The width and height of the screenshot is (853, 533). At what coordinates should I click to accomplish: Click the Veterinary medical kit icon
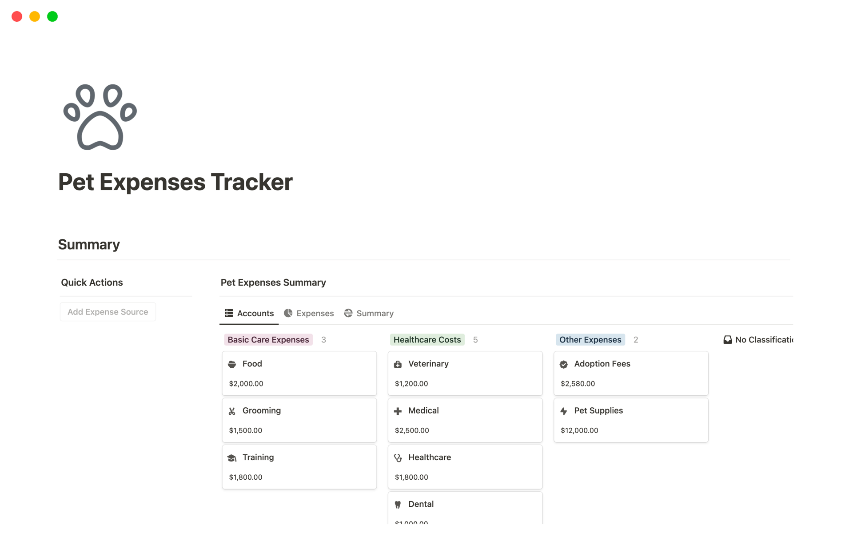pyautogui.click(x=398, y=364)
